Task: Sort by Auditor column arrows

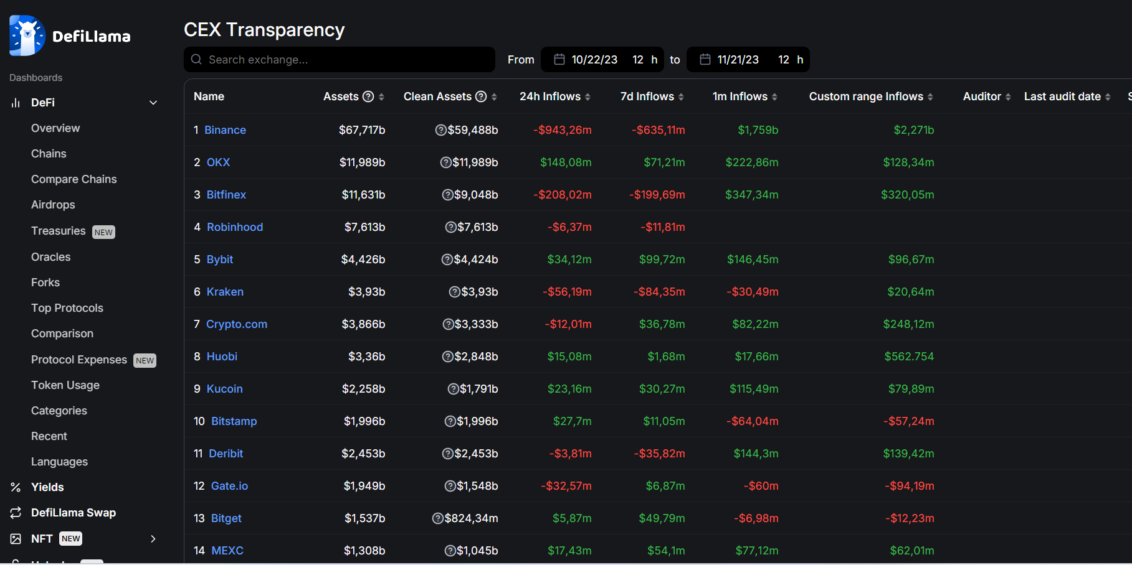Action: (1008, 97)
